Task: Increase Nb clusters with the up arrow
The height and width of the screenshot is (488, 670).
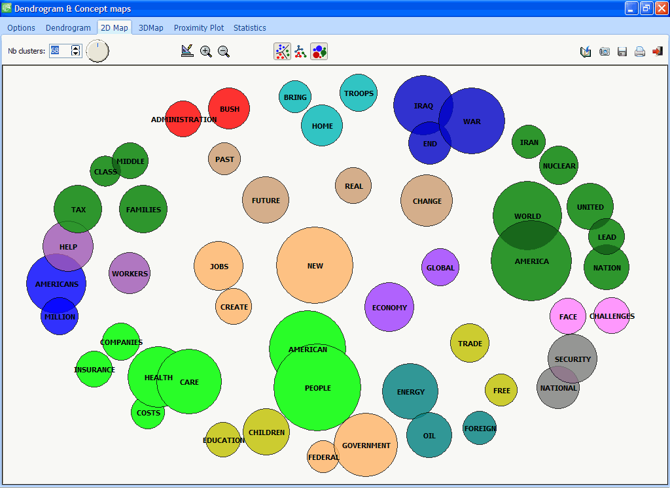Action: 76,48
